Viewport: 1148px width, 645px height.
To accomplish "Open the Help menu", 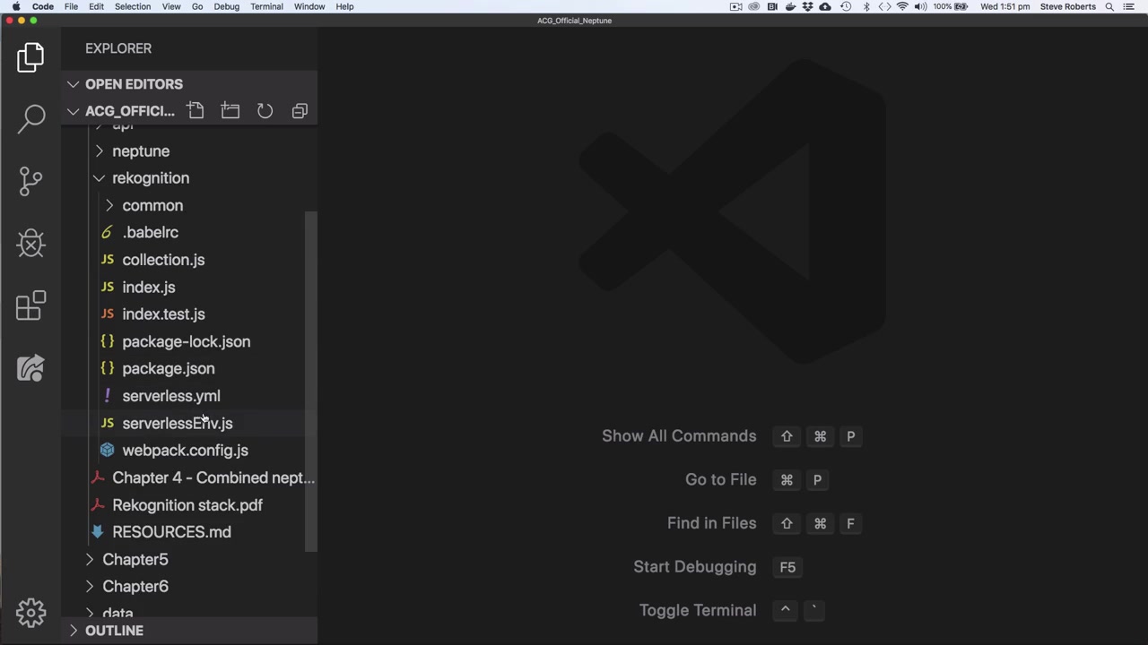I will 344,6.
